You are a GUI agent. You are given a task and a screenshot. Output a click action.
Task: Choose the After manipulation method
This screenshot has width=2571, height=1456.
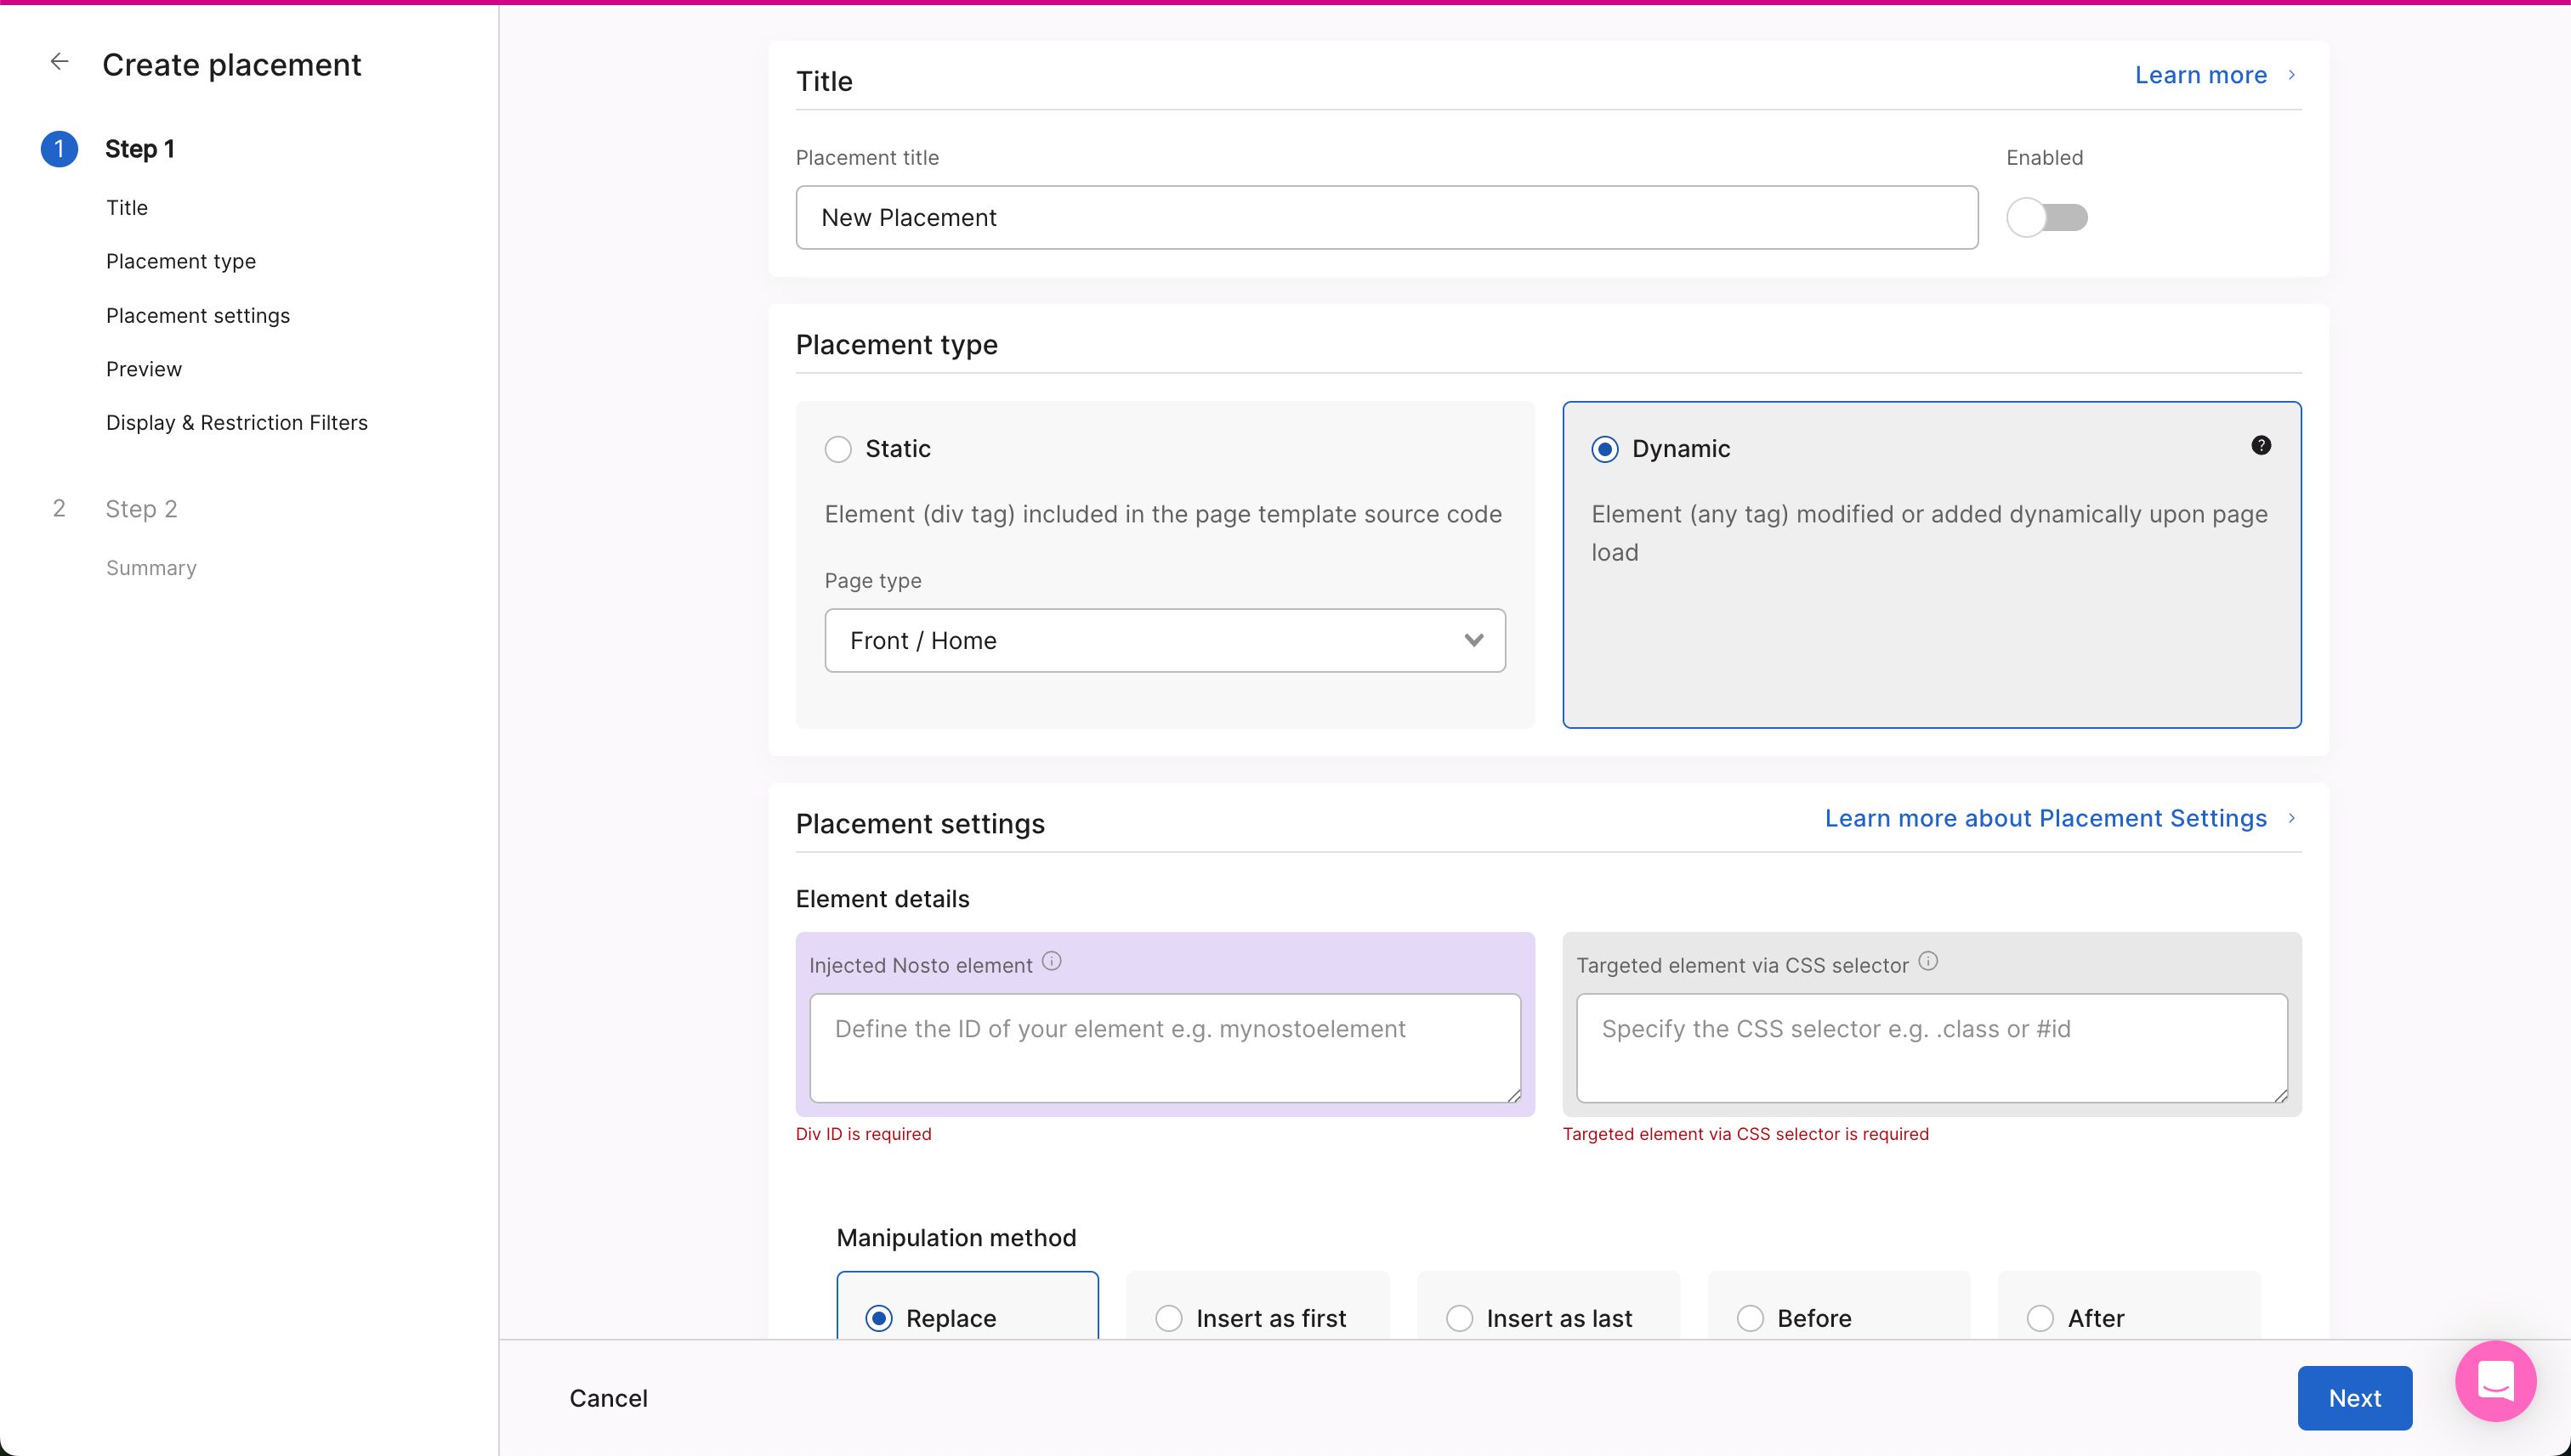pos(2040,1318)
